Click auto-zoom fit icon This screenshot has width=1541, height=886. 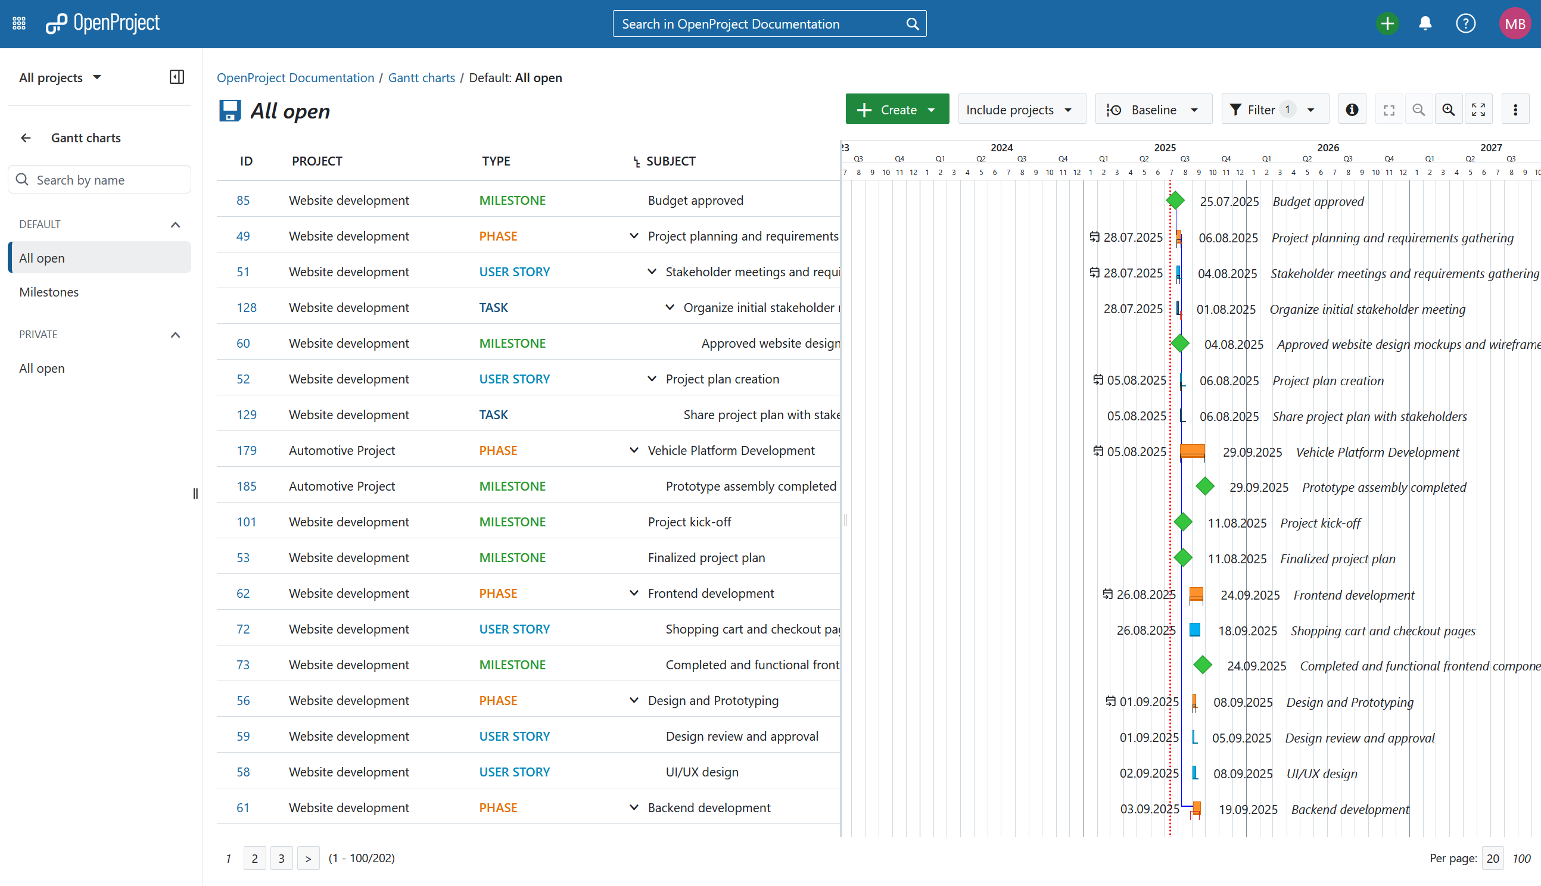[1389, 110]
